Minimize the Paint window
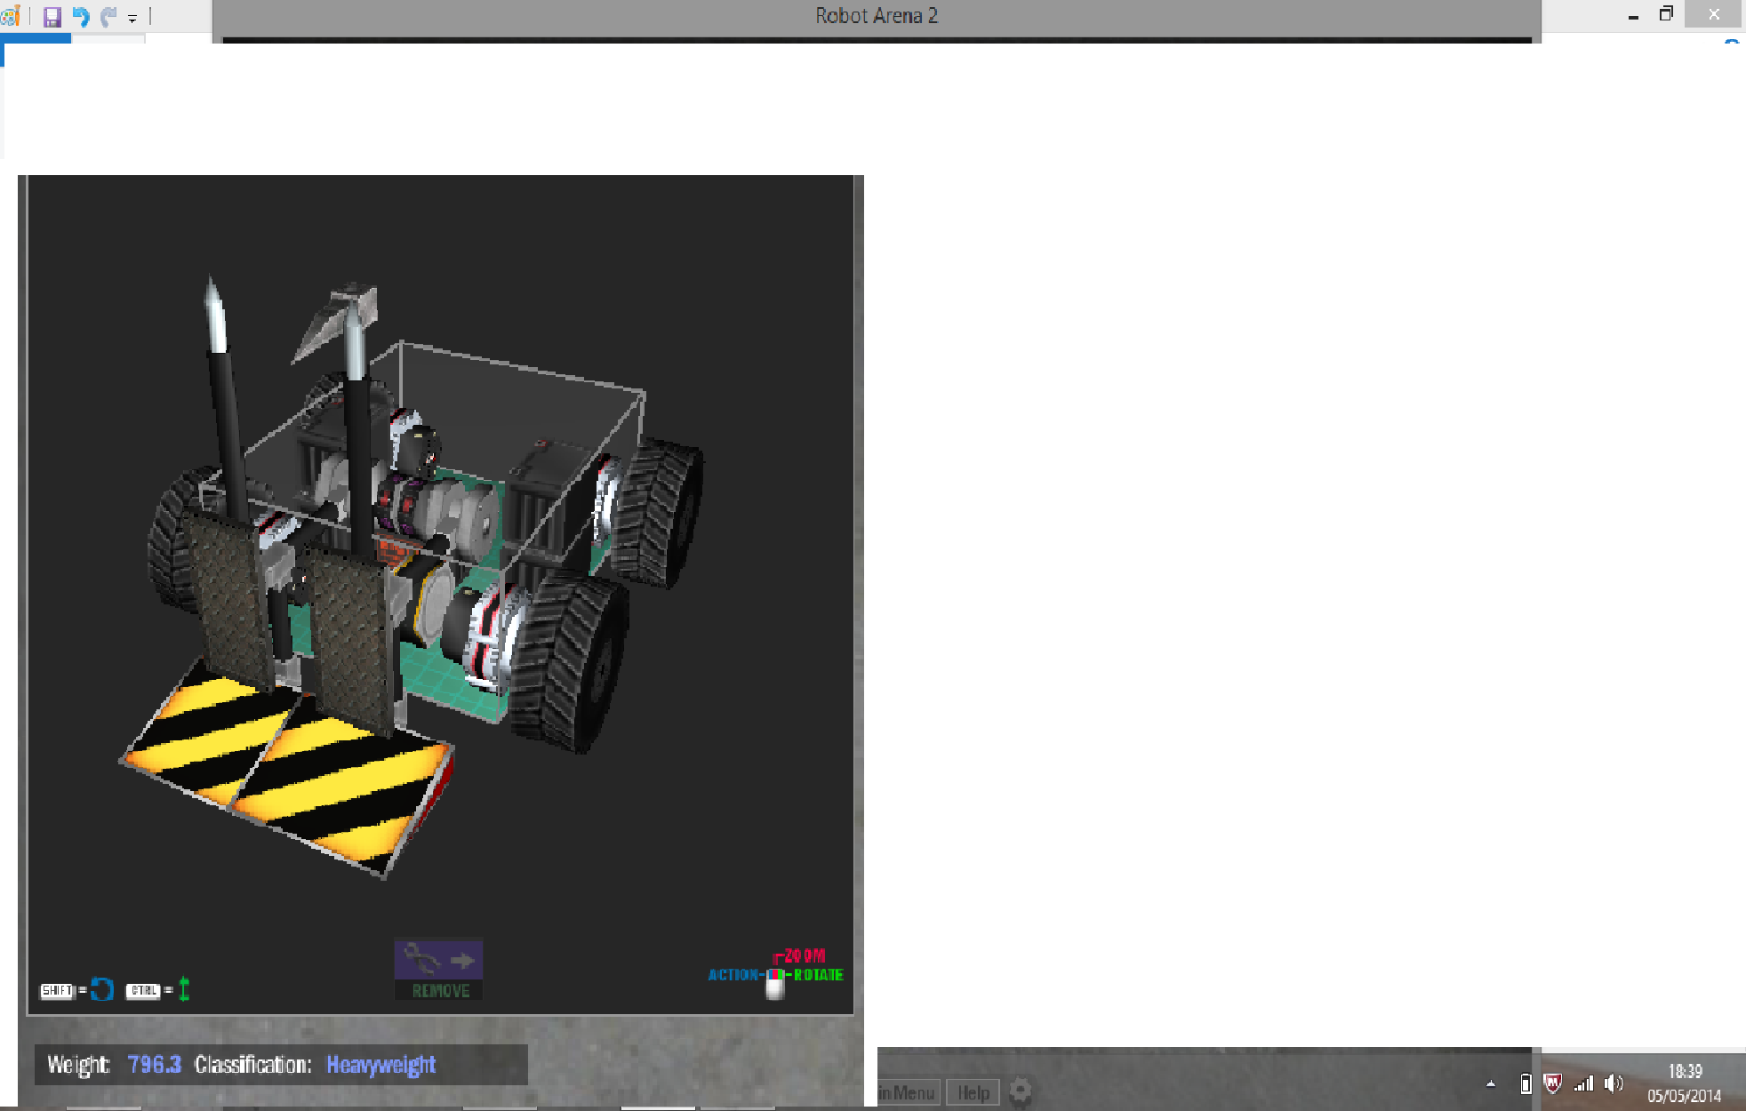Viewport: 1746px width, 1111px height. pyautogui.click(x=1633, y=16)
